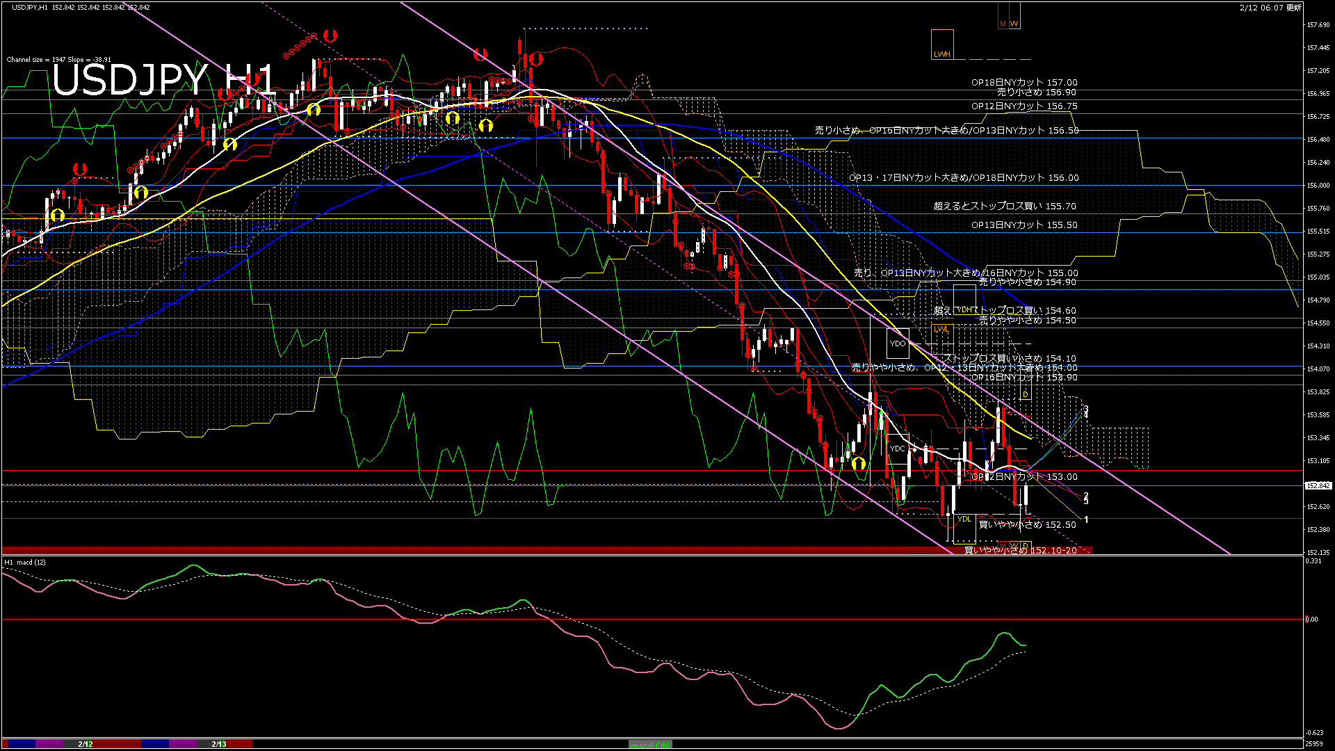
Task: Click the USDJPY,H1 chart title text
Action: [x=30, y=7]
